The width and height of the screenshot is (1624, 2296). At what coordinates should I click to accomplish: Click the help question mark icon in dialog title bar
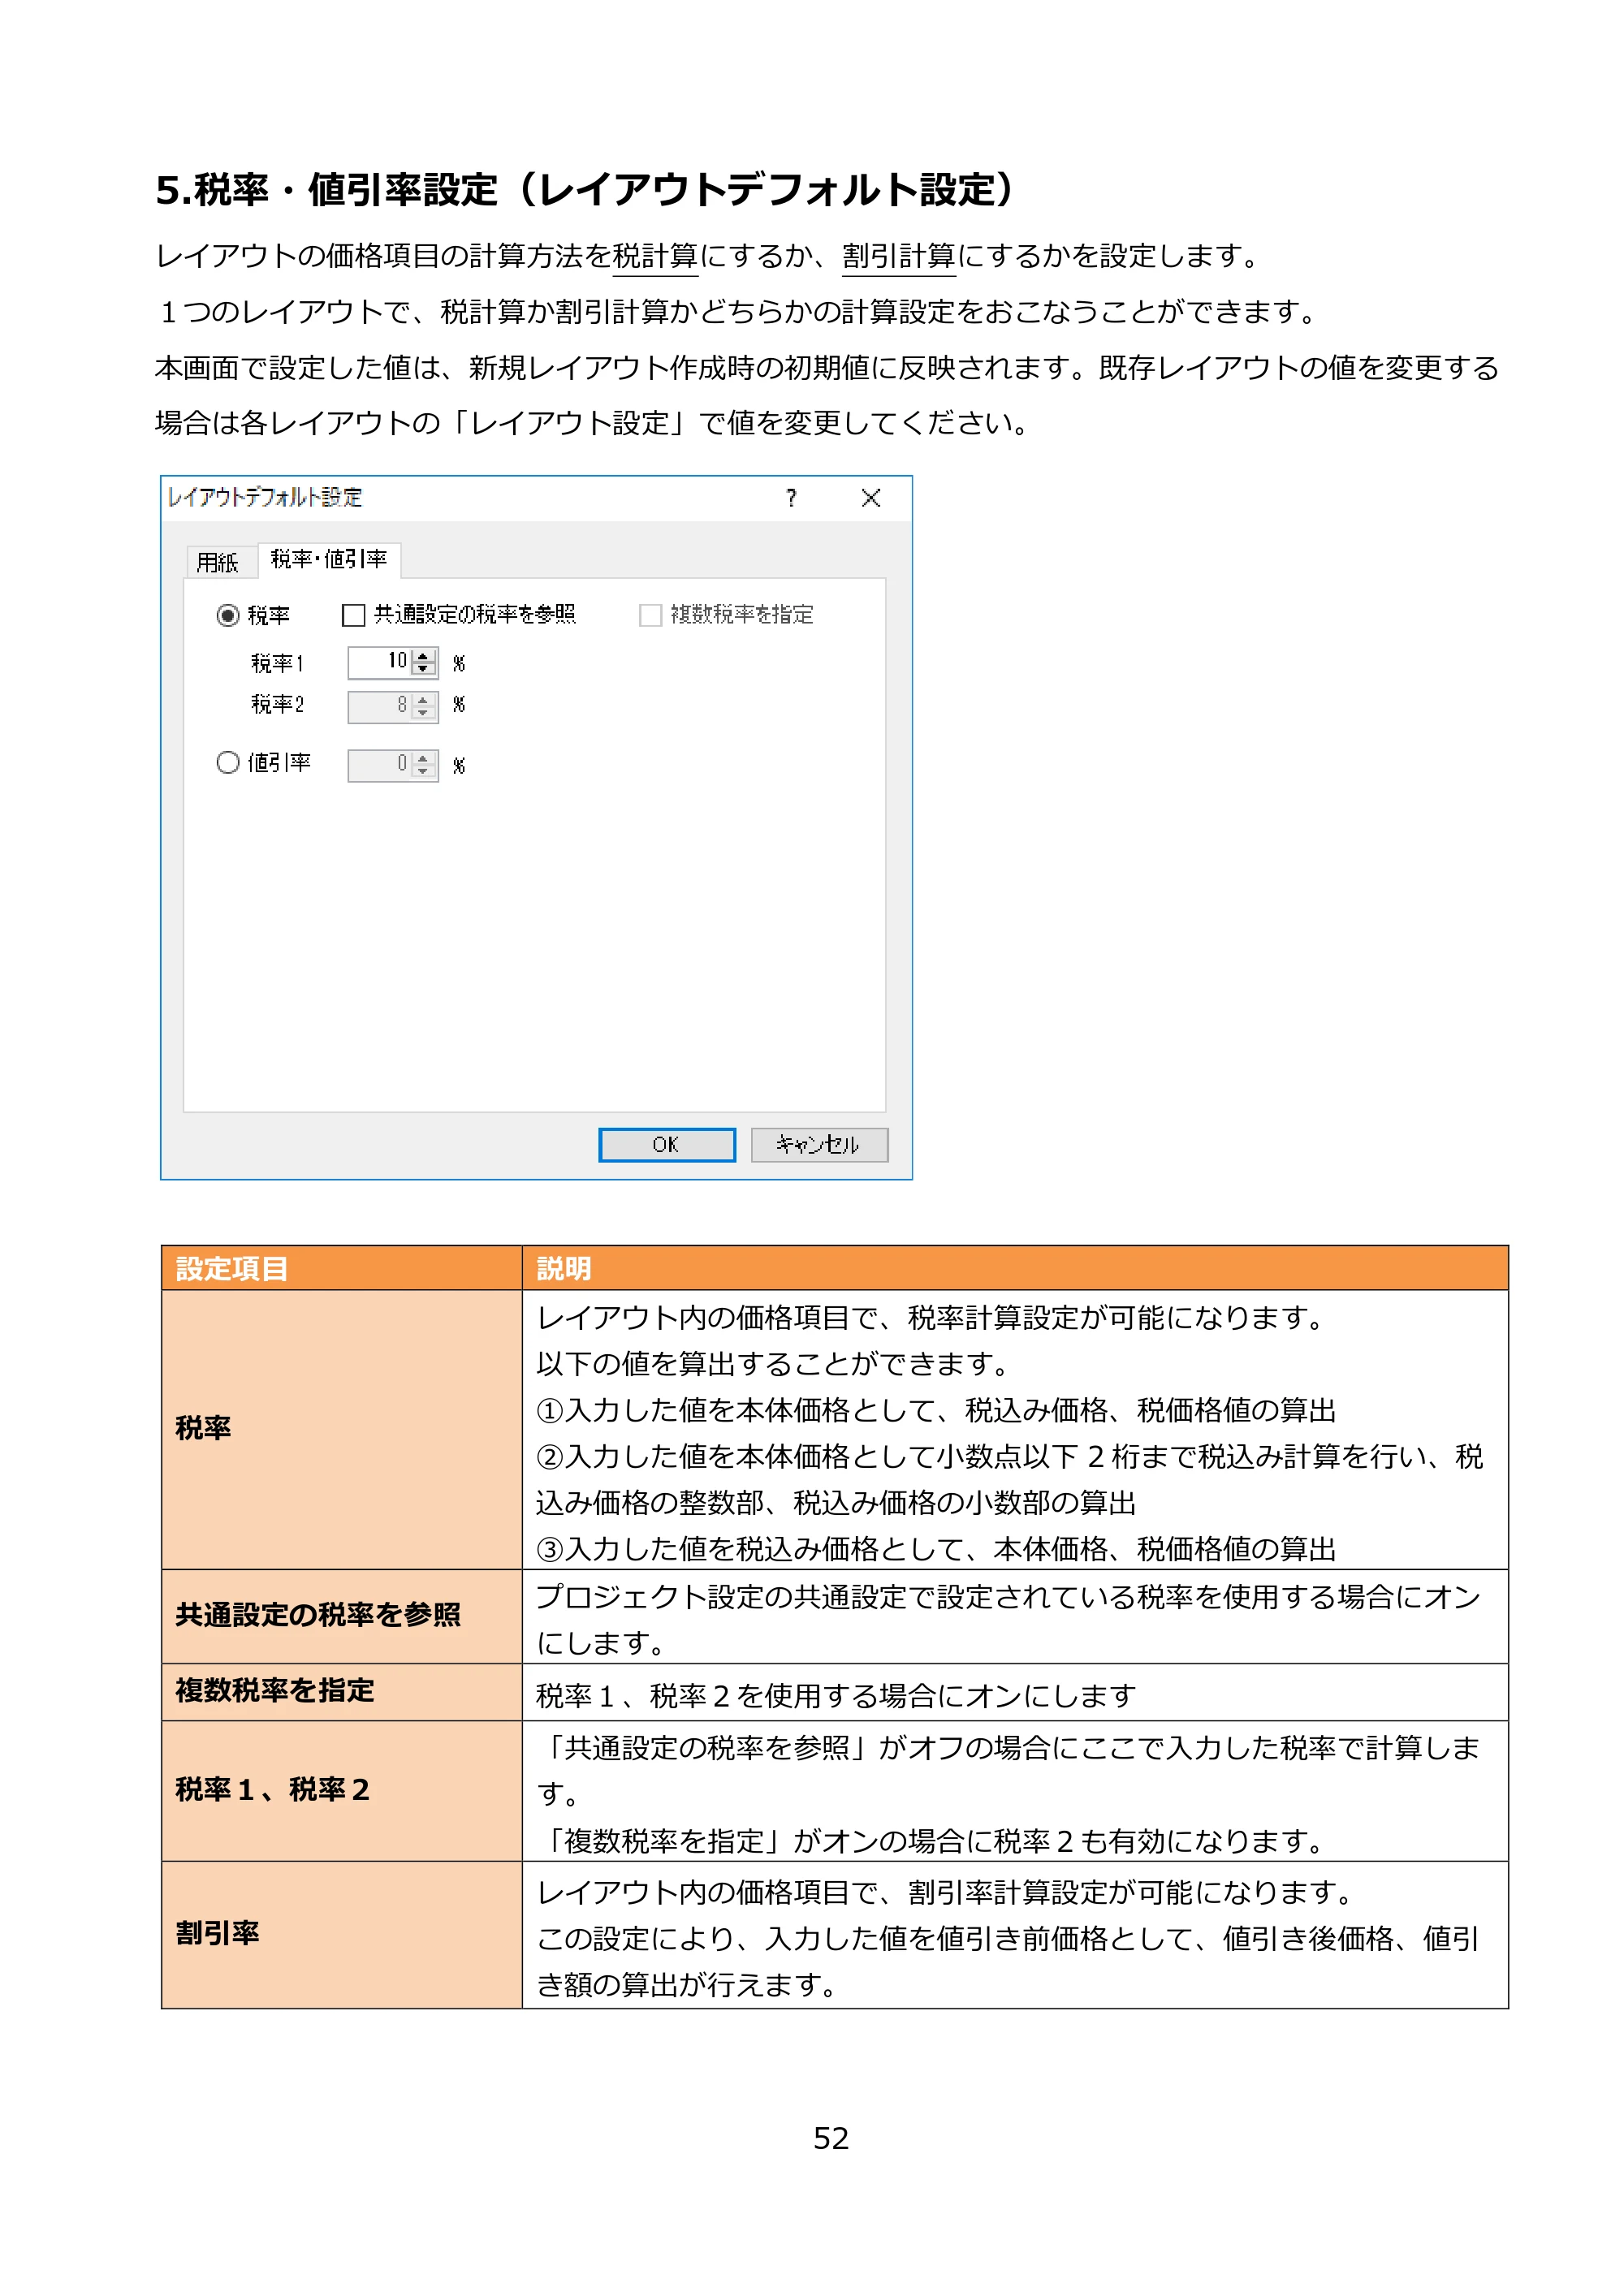point(791,498)
